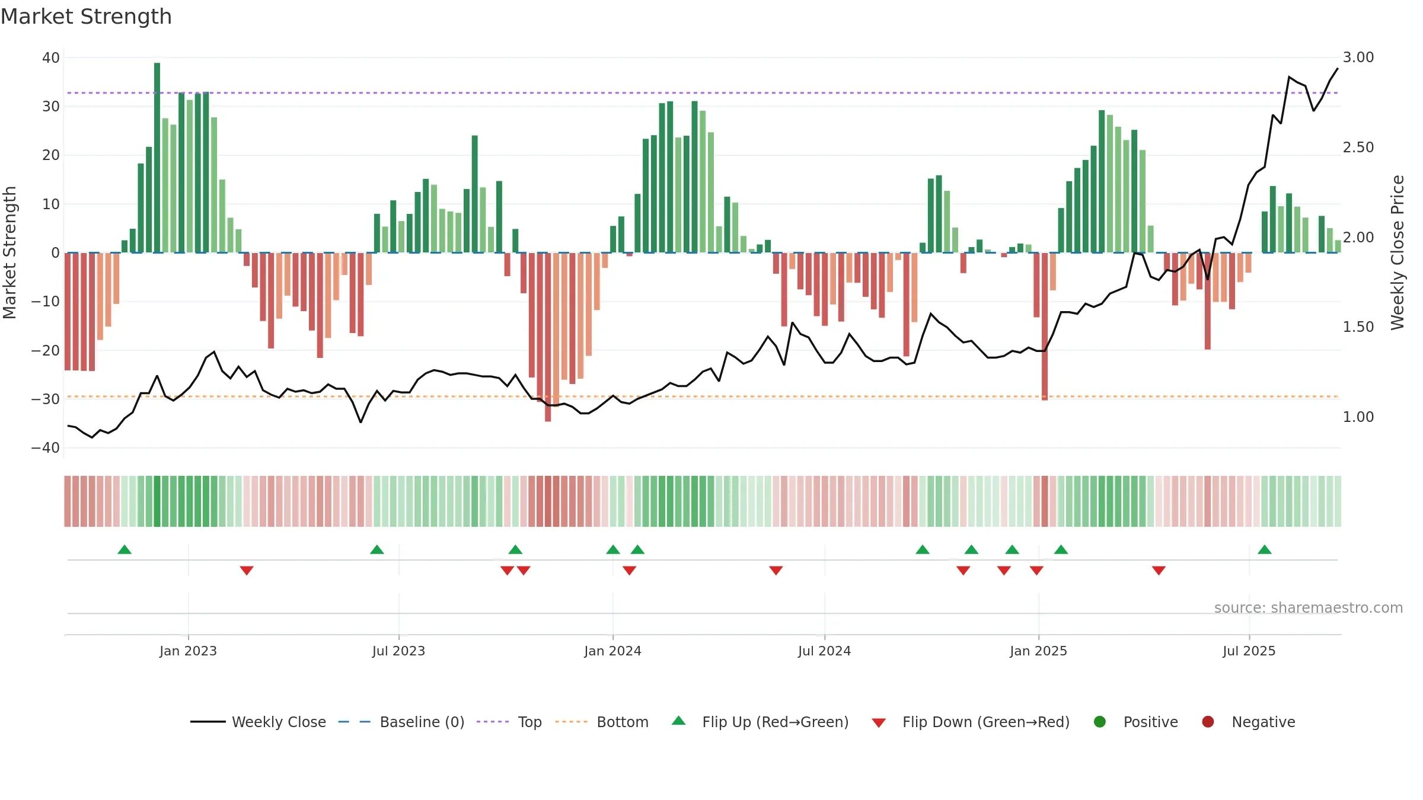Viewport: 1423px width, 800px height.
Task: Click the tallest green bar near 39
Action: 157,158
